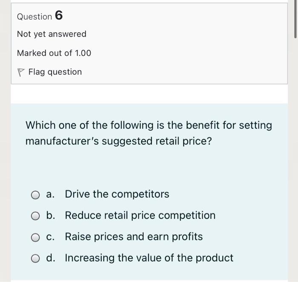Click 'Raise prices and earn profits' text

click(134, 237)
